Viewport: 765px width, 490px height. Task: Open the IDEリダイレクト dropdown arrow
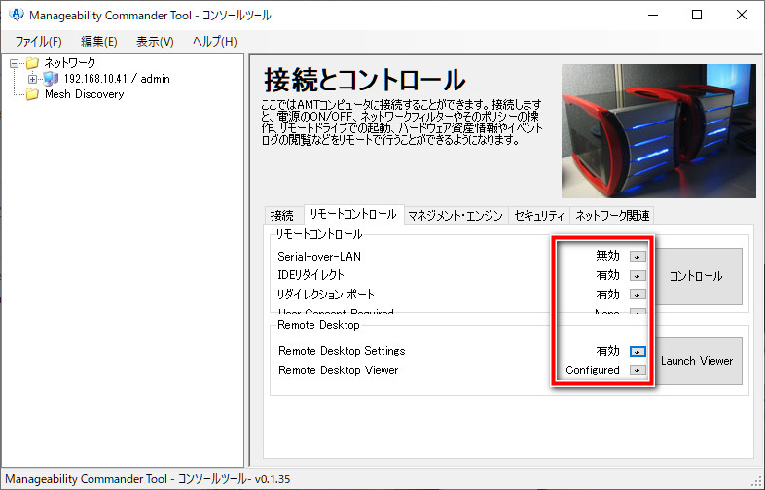coord(637,276)
